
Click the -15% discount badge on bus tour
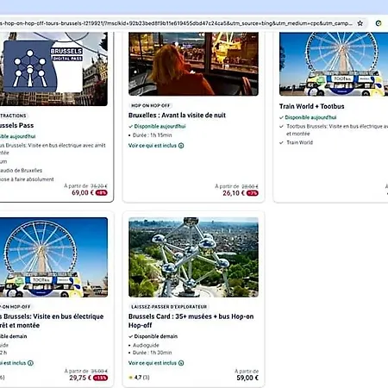101,378
